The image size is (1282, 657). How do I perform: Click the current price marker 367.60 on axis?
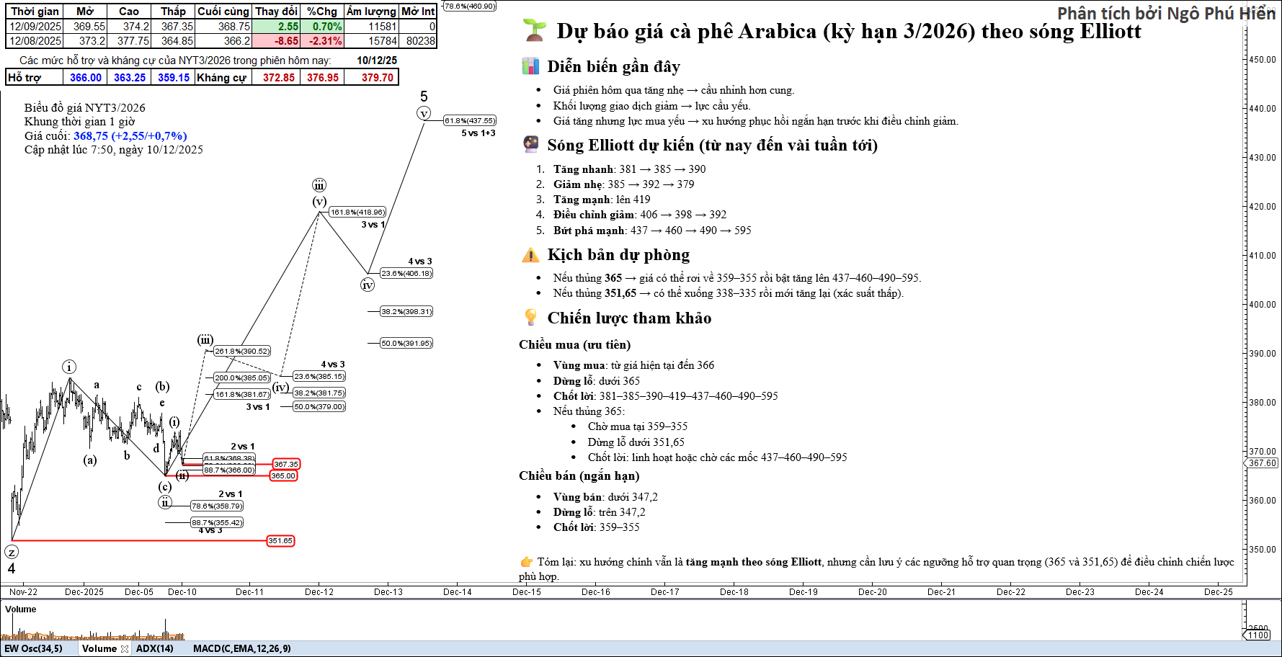[1263, 463]
